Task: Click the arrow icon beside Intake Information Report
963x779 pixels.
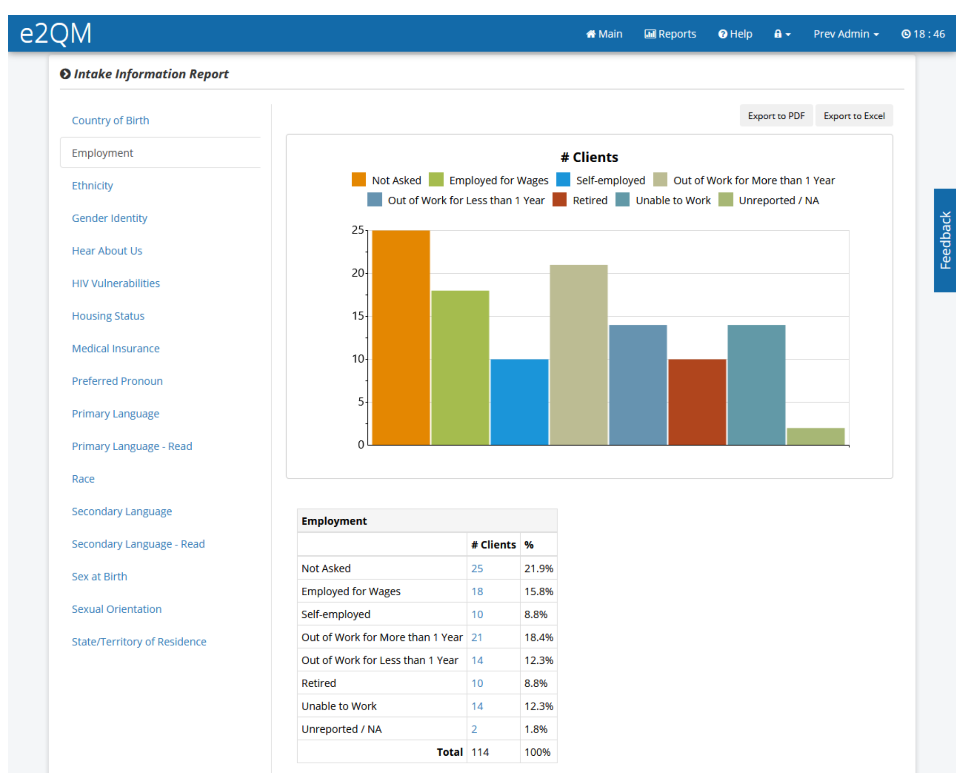Action: (65, 73)
